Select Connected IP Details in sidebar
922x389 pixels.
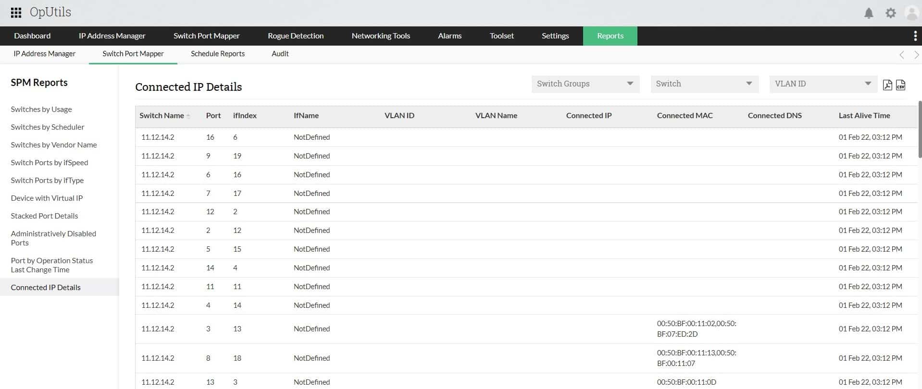(59, 287)
